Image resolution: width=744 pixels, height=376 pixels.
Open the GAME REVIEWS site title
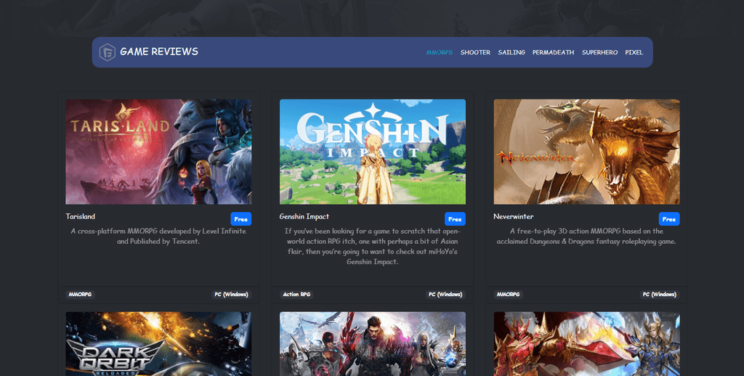(x=159, y=52)
